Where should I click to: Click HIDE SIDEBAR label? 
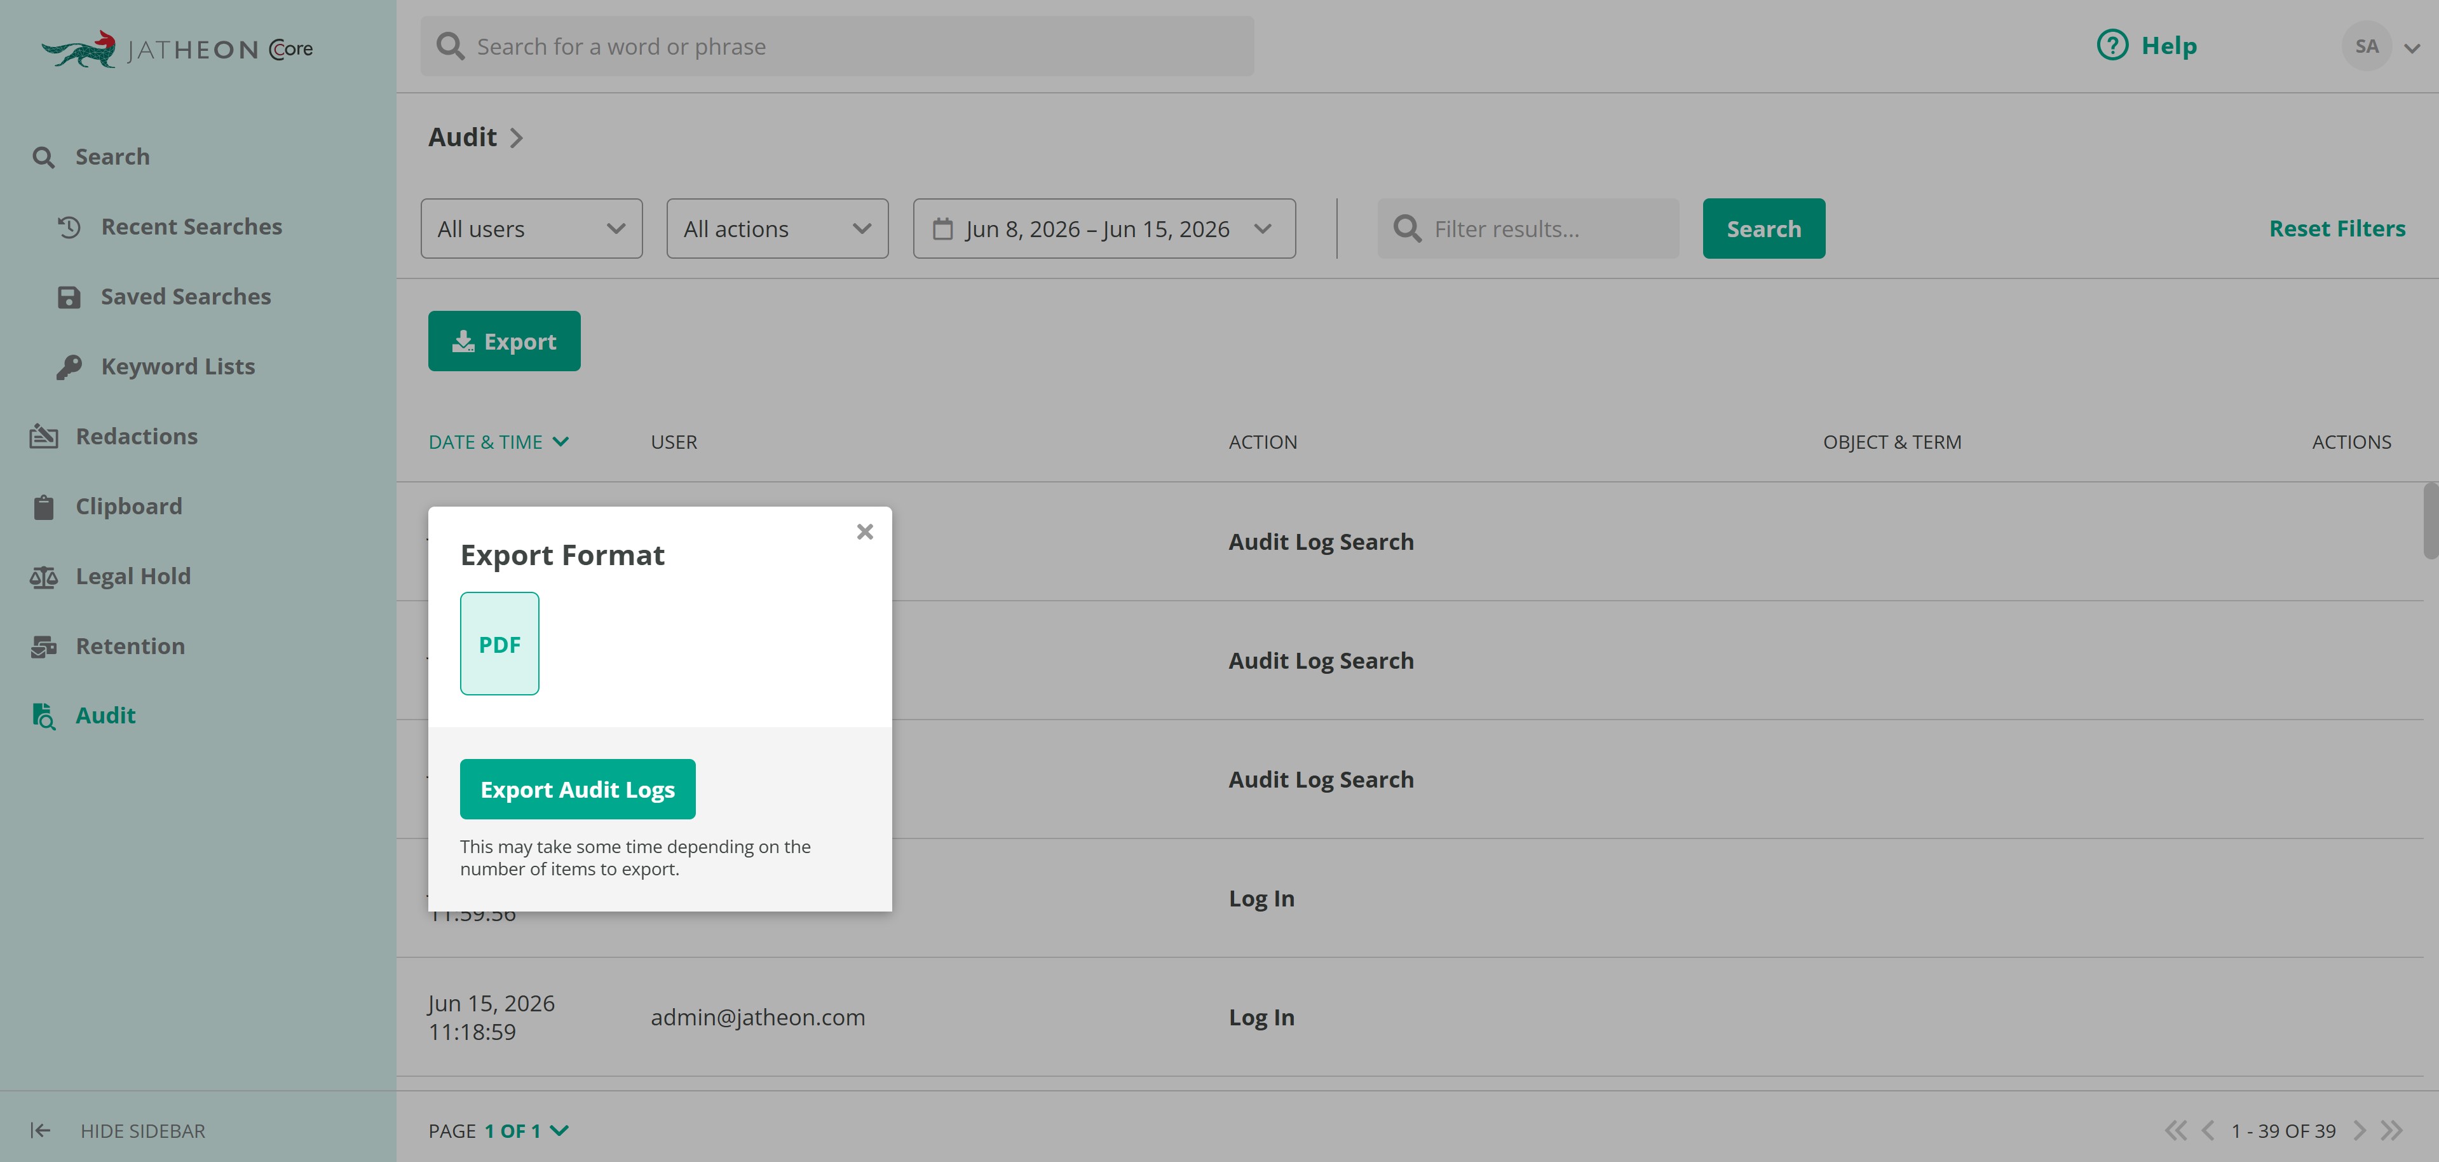pos(143,1131)
